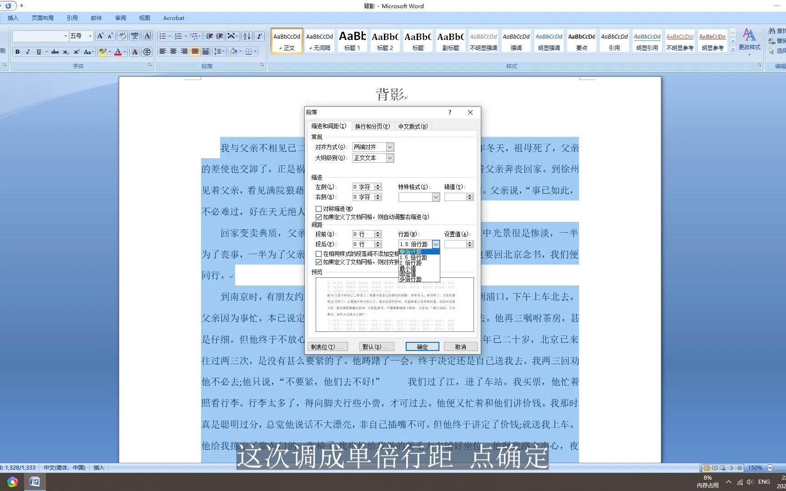The width and height of the screenshot is (786, 491).
Task: Open the 页面布局 ribbon tab
Action: (x=43, y=18)
